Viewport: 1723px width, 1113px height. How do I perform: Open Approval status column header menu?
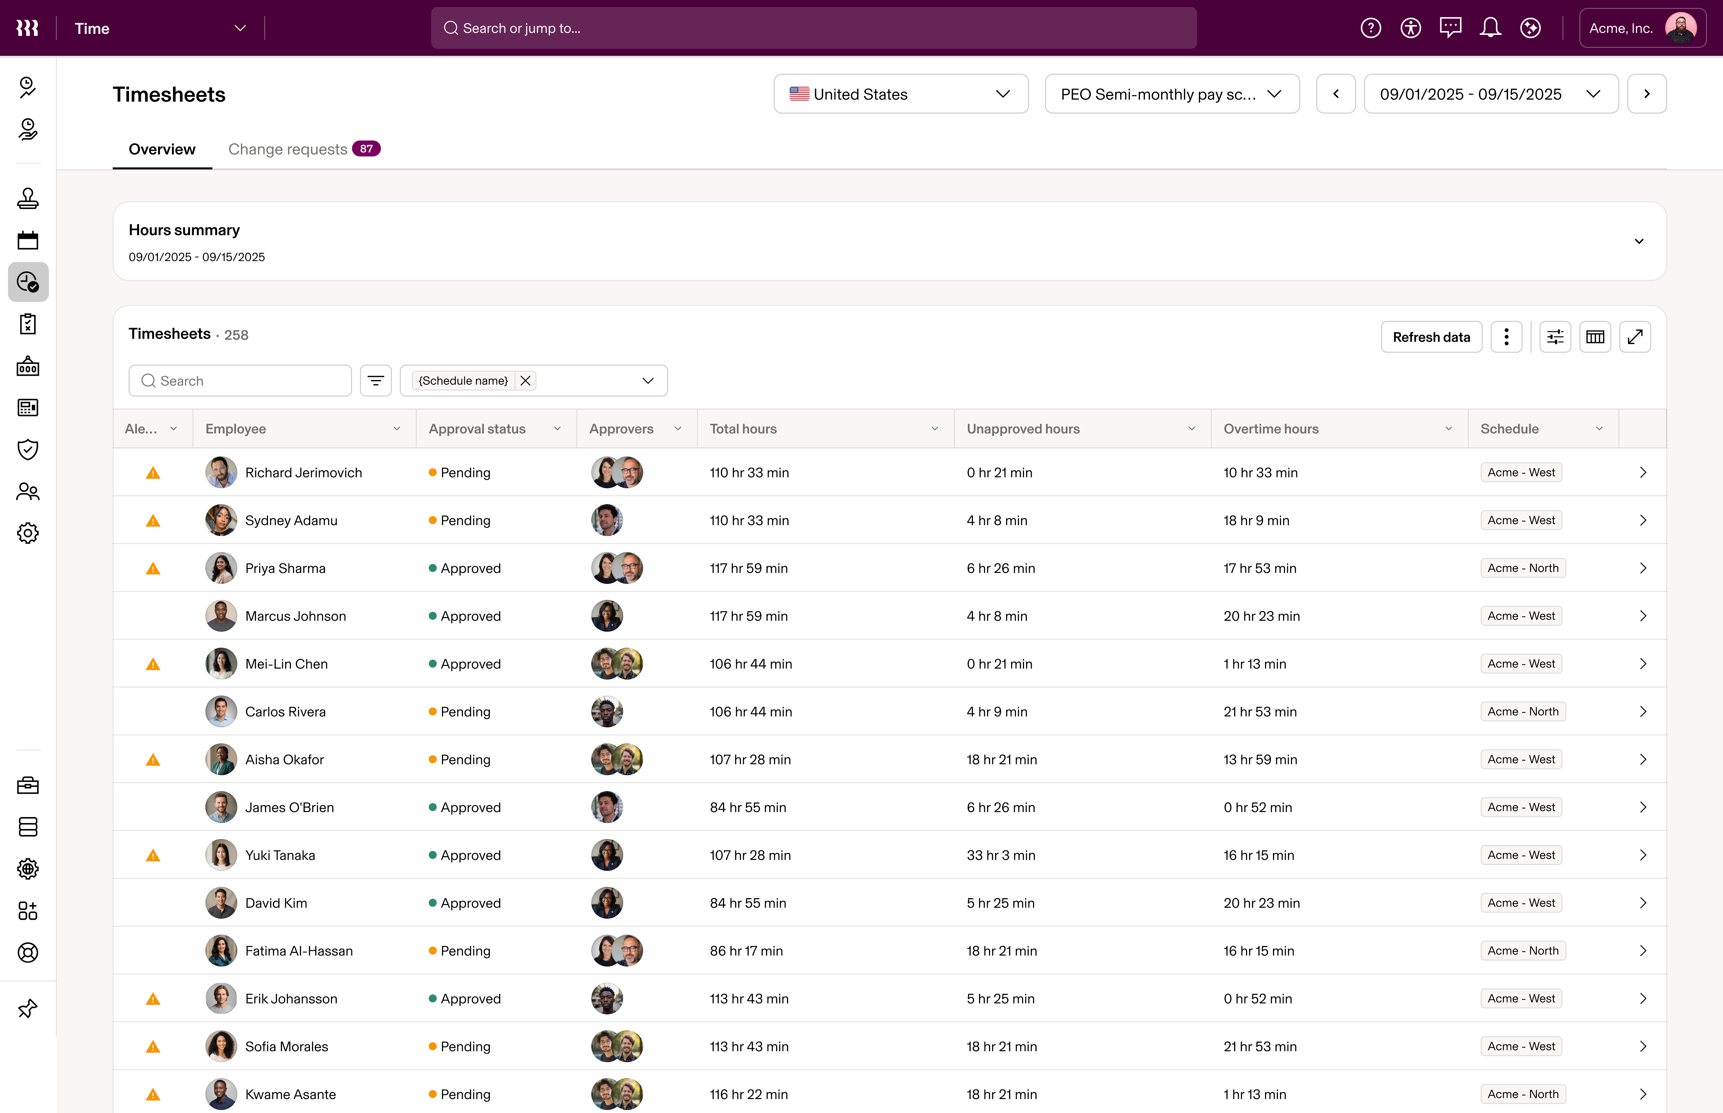click(557, 428)
